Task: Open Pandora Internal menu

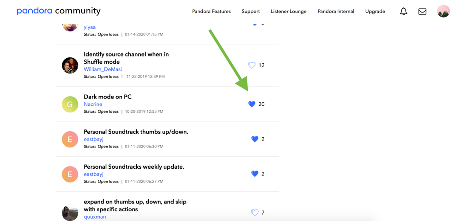Action: 336,12
